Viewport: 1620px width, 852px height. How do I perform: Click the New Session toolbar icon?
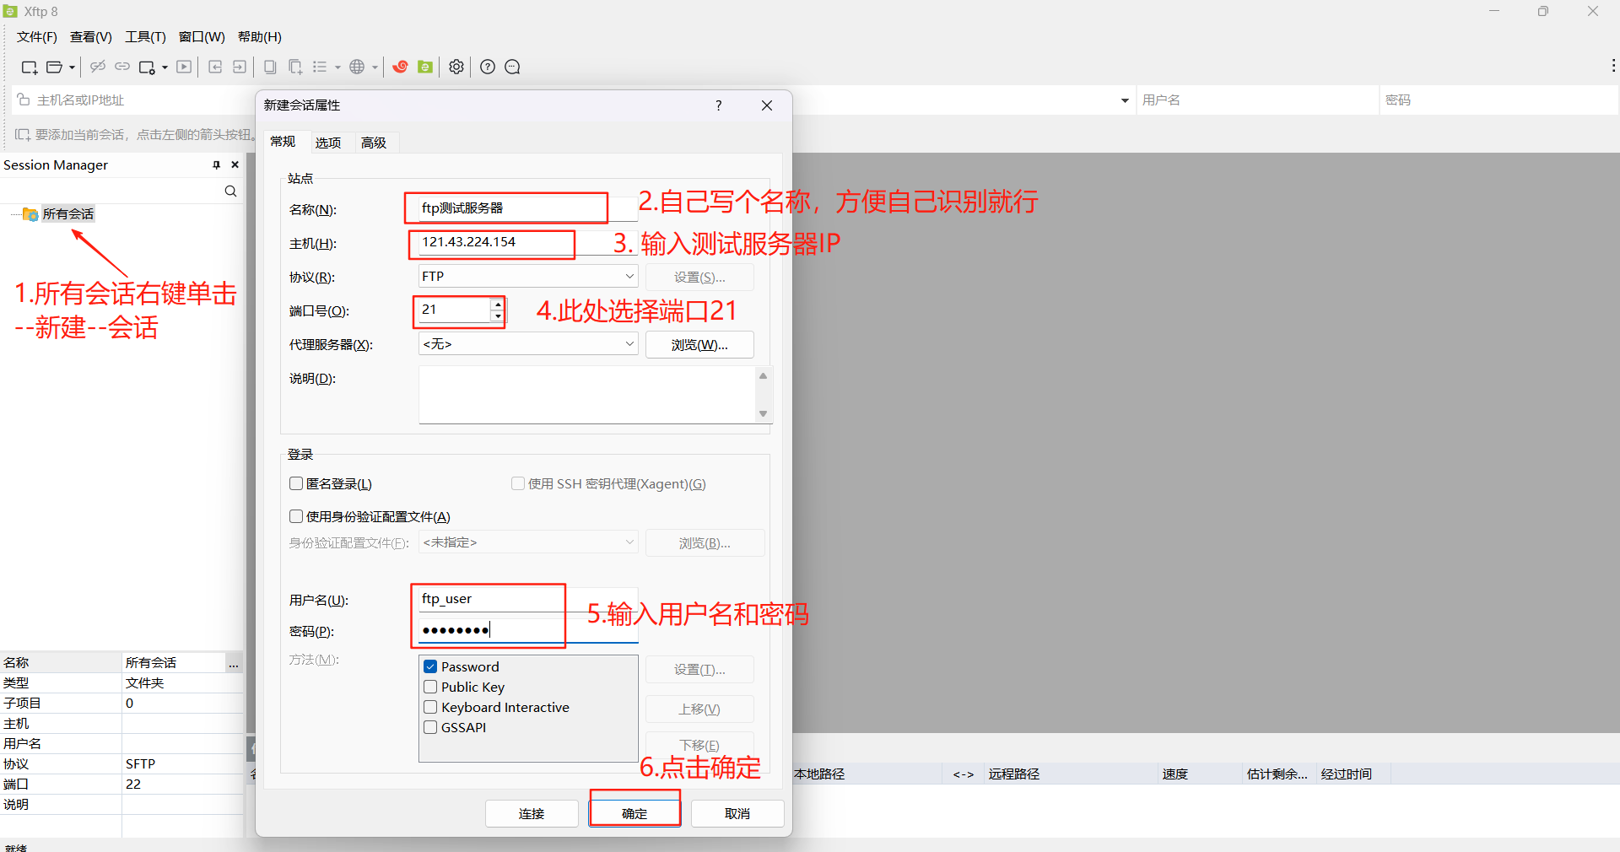[x=29, y=67]
